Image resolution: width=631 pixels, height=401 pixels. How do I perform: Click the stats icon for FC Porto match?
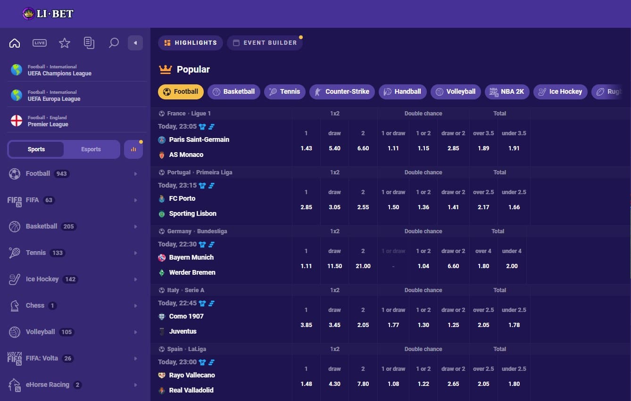tap(212, 186)
